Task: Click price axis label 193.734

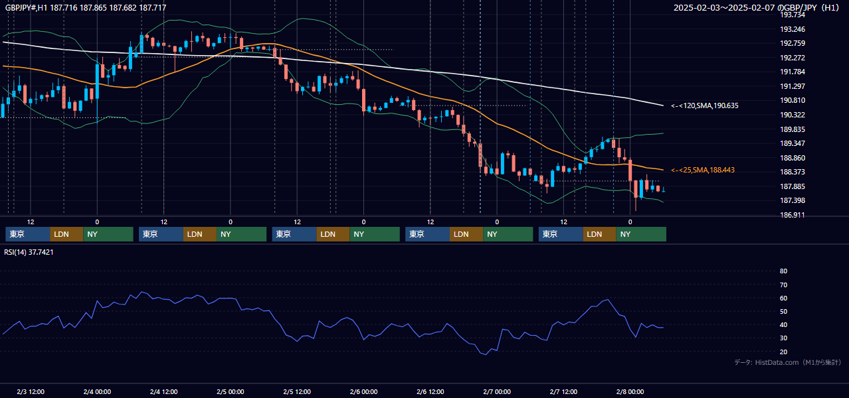Action: [793, 15]
